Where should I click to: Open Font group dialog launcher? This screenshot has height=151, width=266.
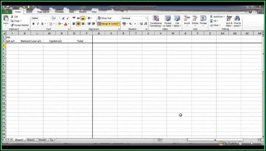69,29
